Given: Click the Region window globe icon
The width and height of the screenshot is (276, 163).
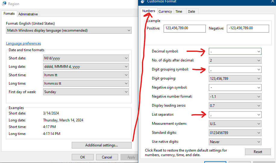Looking at the screenshot, I should click(x=4, y=4).
